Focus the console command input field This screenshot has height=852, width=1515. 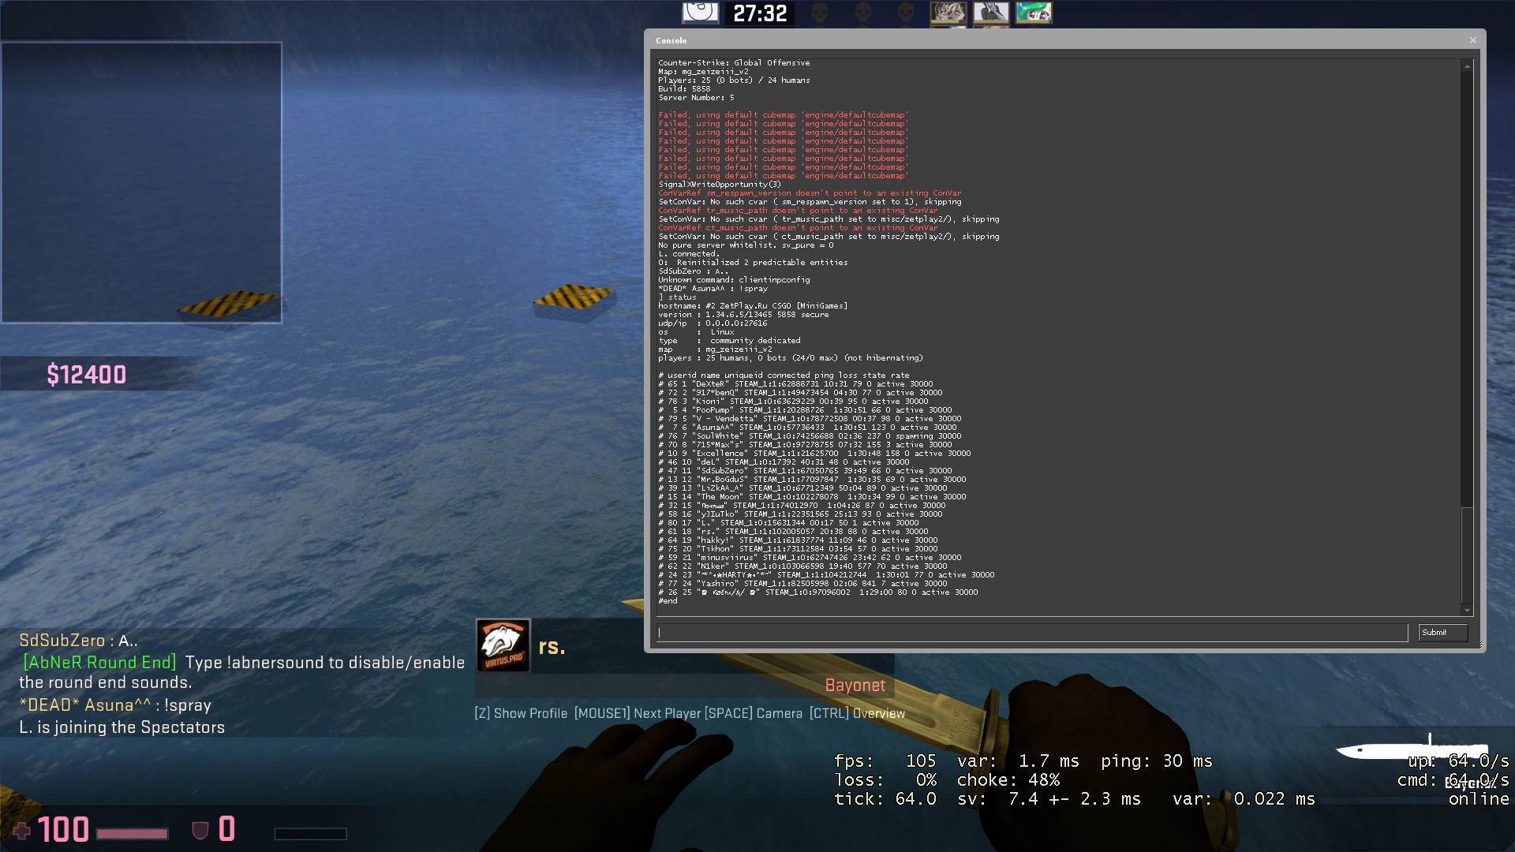point(1032,633)
